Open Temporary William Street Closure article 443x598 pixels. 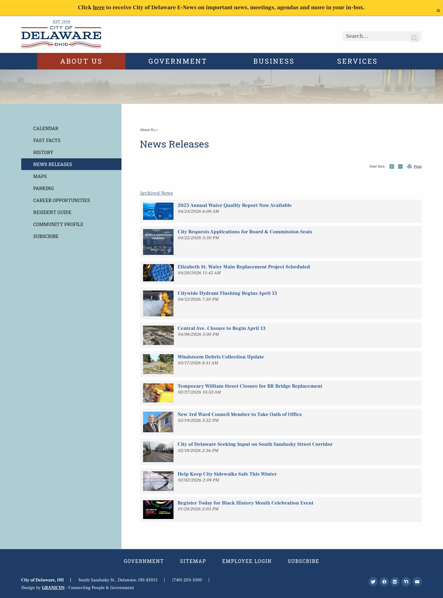pyautogui.click(x=250, y=386)
